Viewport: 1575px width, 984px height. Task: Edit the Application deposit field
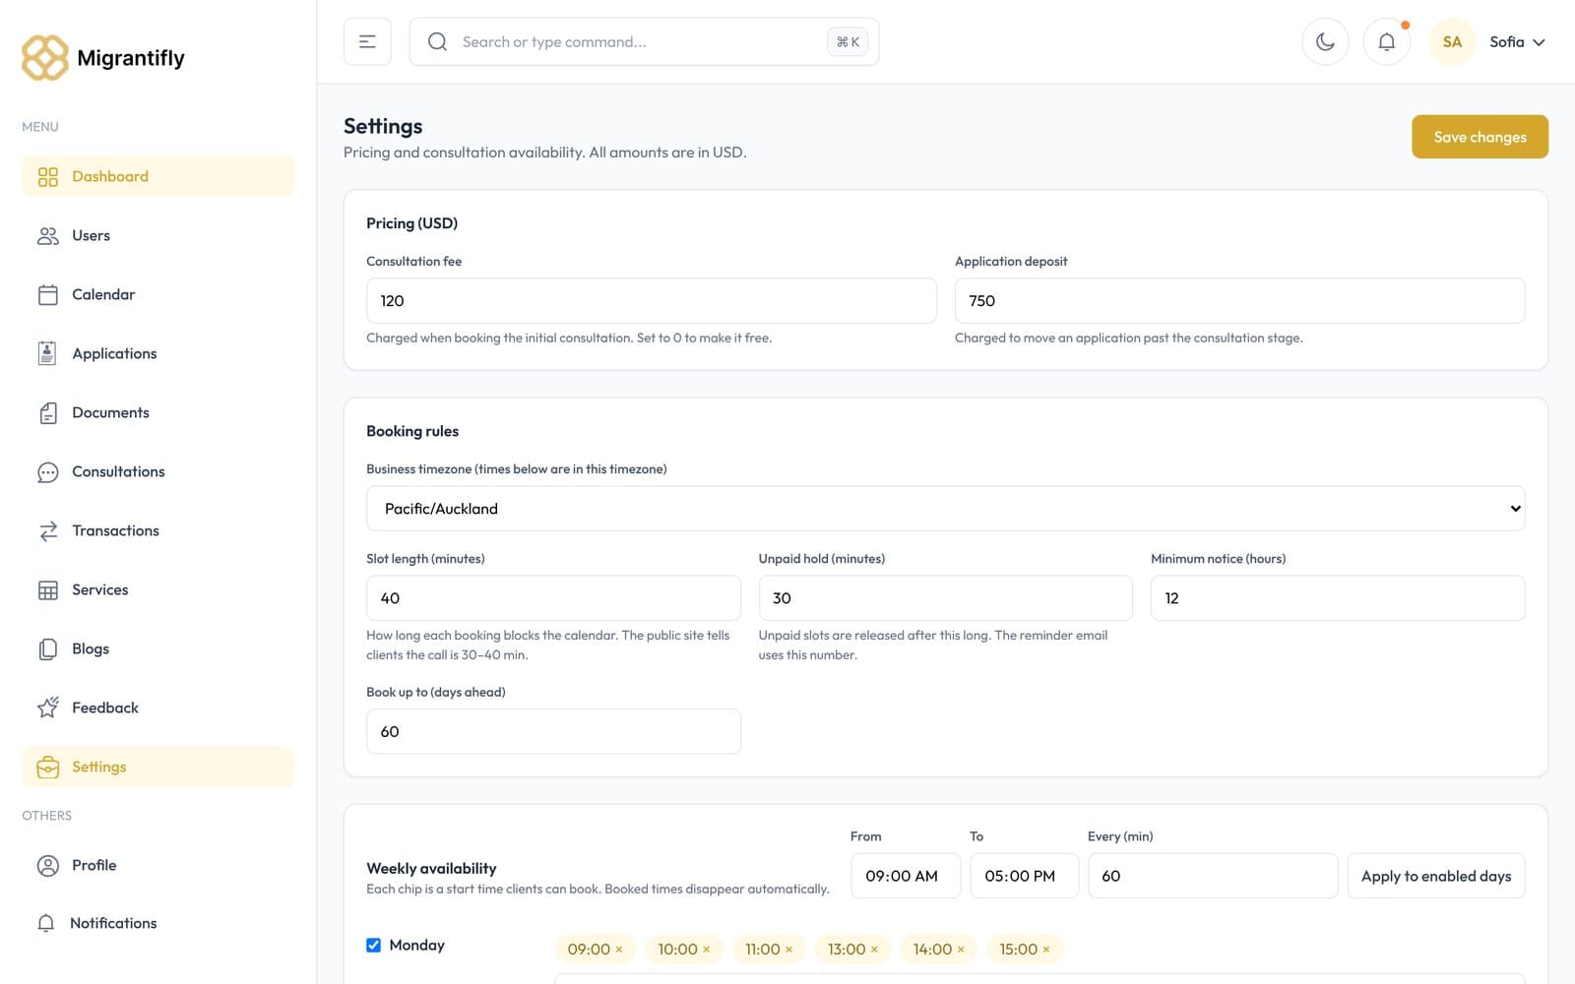pos(1239,301)
